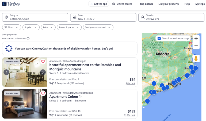Zoom in on the map

pos(196,39)
